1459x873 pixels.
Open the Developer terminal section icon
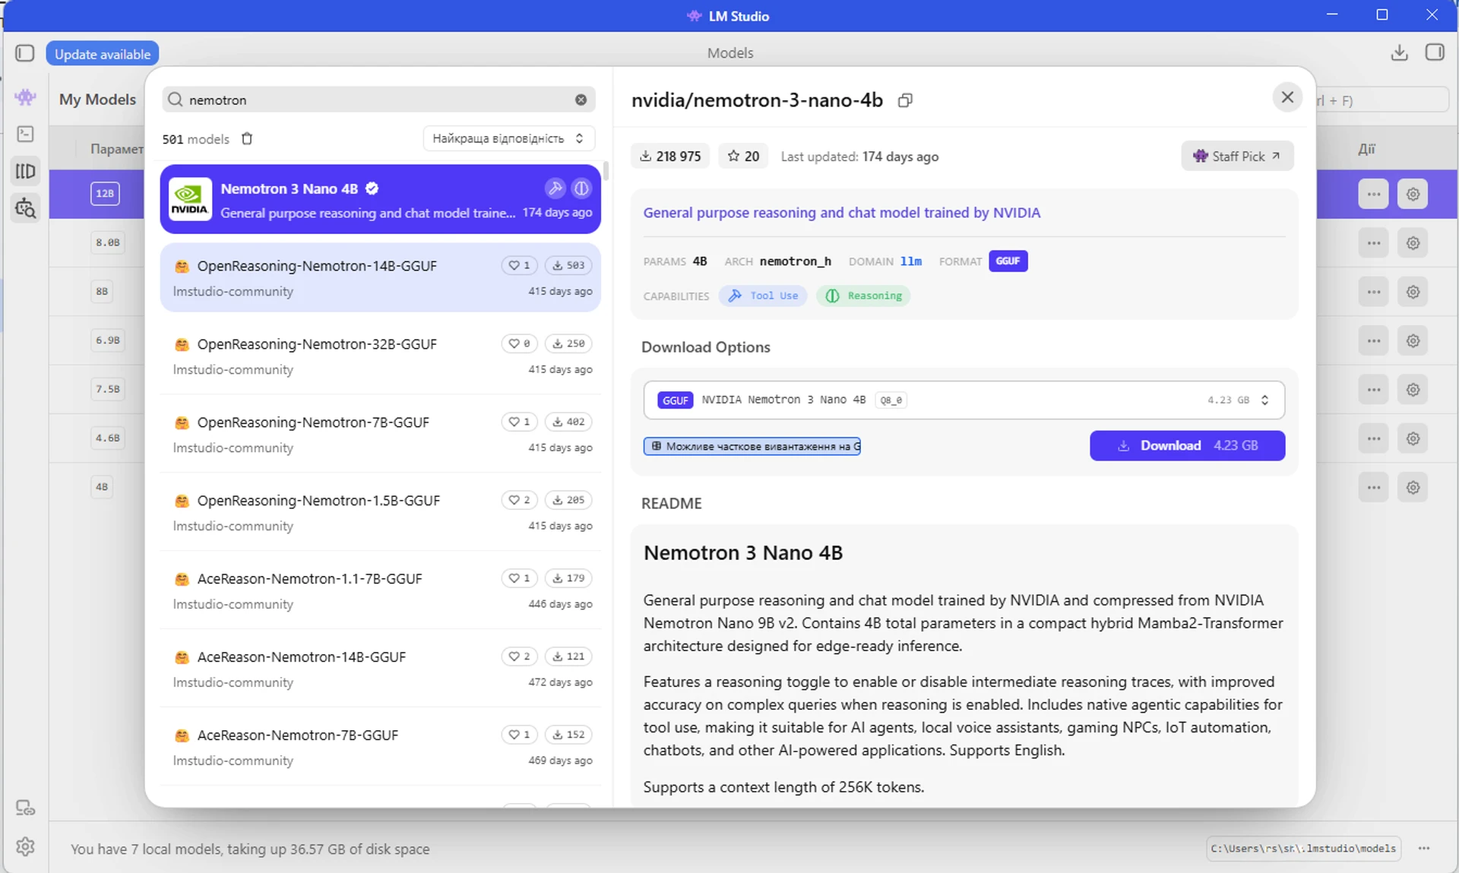coord(25,134)
